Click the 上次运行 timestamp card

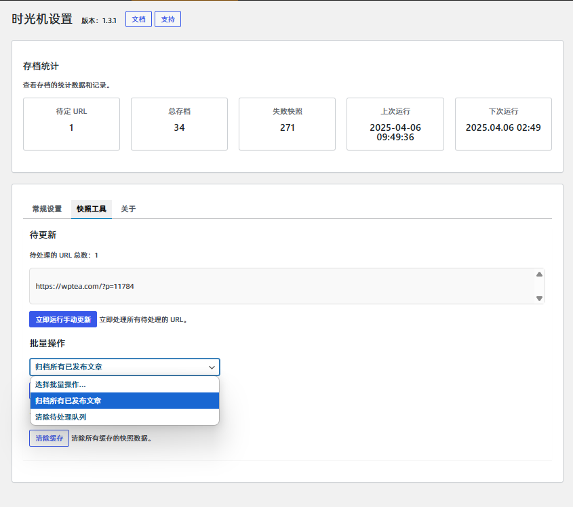pos(395,123)
